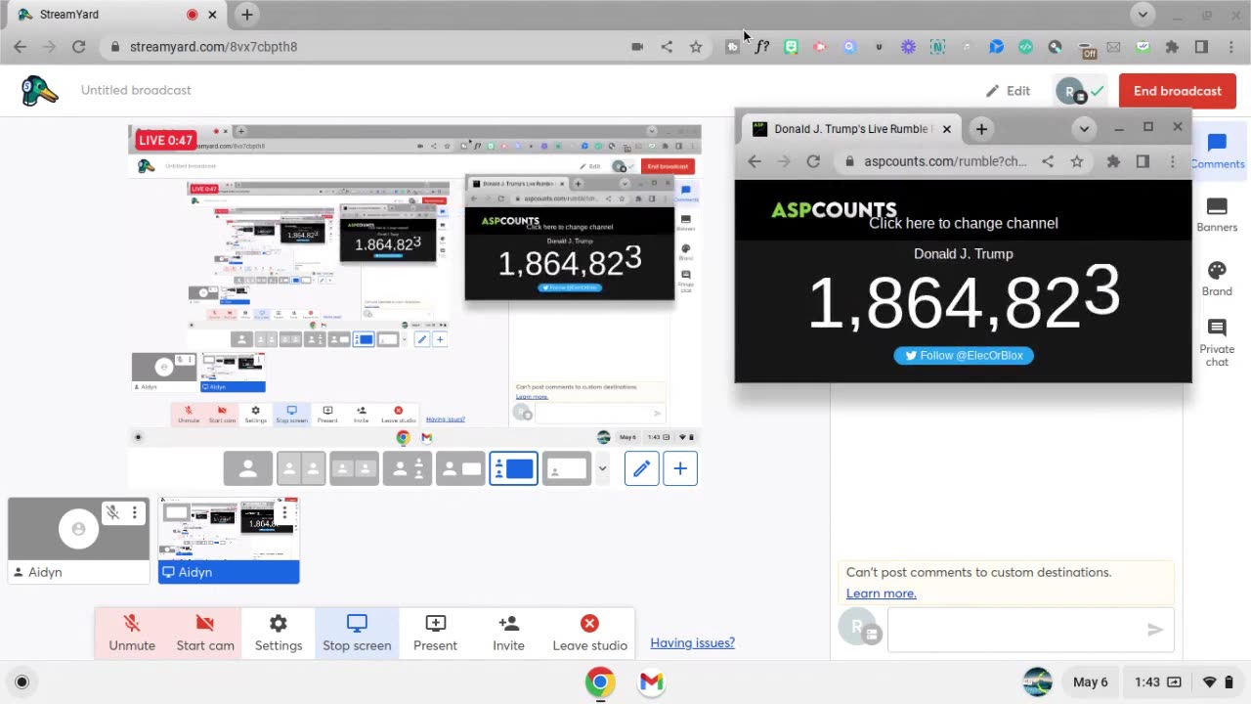Click the aspcounts.com address bar
This screenshot has width=1251, height=704.
click(x=945, y=161)
